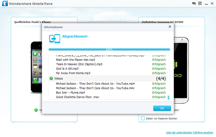
Task: Click the iPhone source phone image
Action: click(x=36, y=67)
